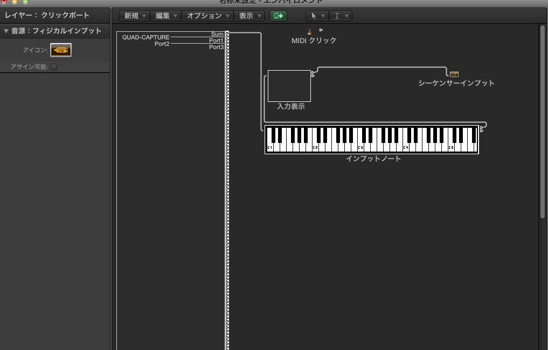Screen dimensions: 548x350
Task: Click the green cable toggle icon
Action: [x=278, y=16]
